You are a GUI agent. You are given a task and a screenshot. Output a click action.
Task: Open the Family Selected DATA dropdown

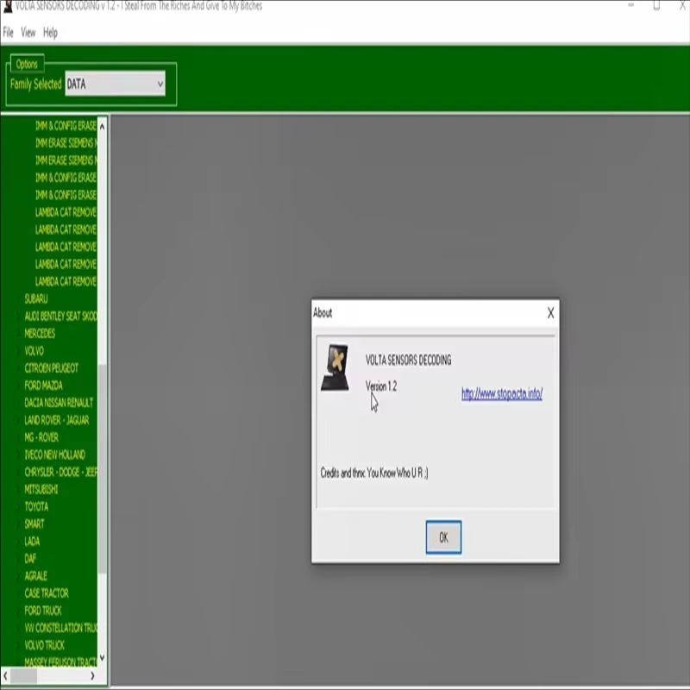tap(116, 84)
